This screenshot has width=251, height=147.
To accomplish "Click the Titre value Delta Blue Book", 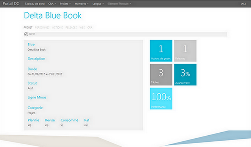I will point(36,50).
